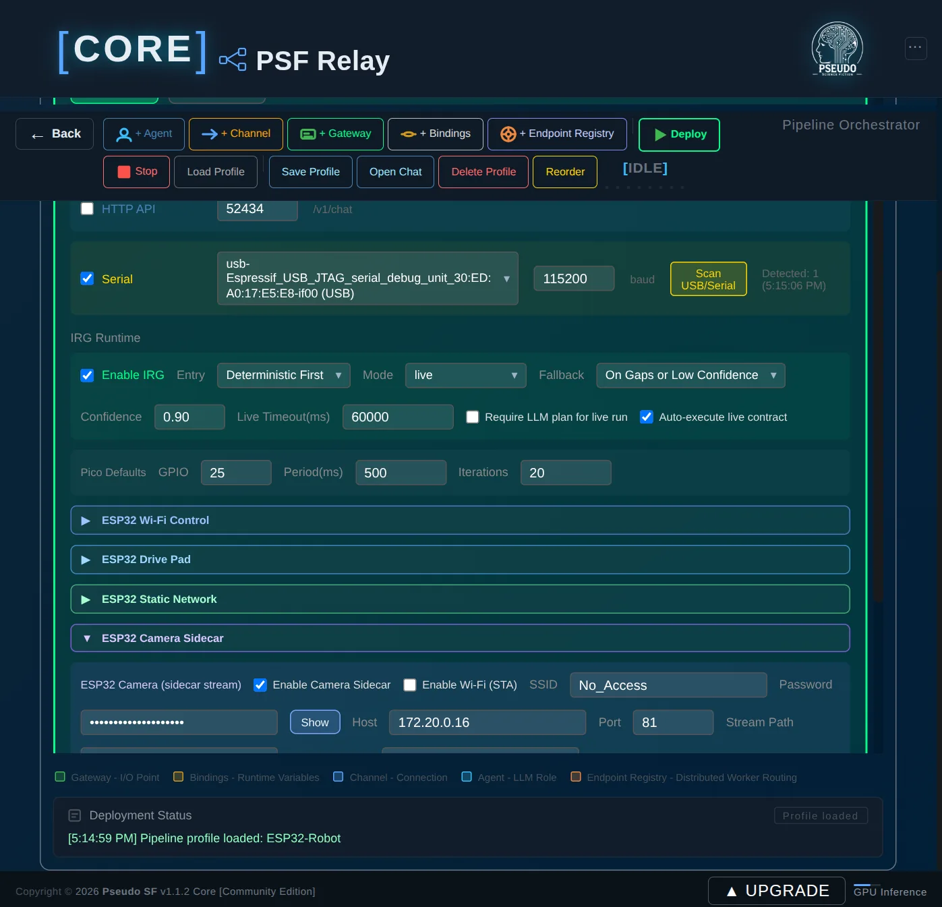Screen dimensions: 942x907
Task: Click the Back arrow icon
Action: [38, 136]
